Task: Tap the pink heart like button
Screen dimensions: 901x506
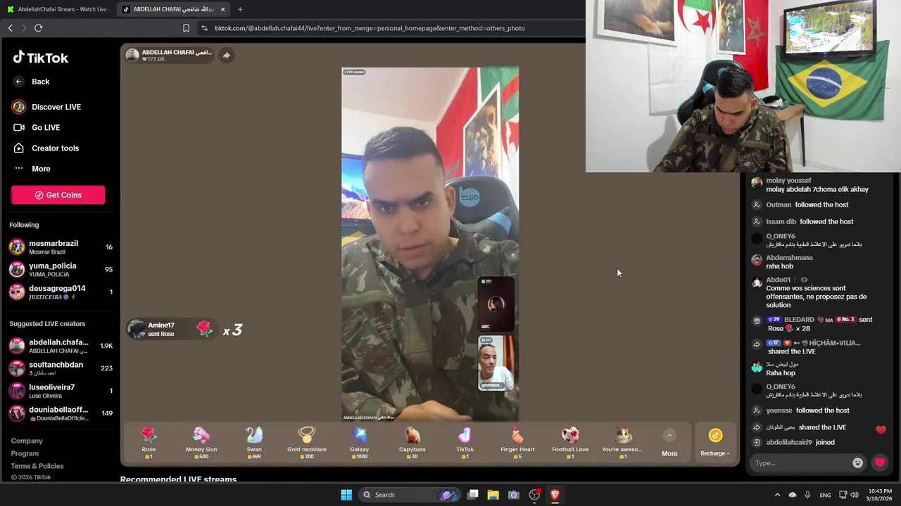Action: click(880, 463)
